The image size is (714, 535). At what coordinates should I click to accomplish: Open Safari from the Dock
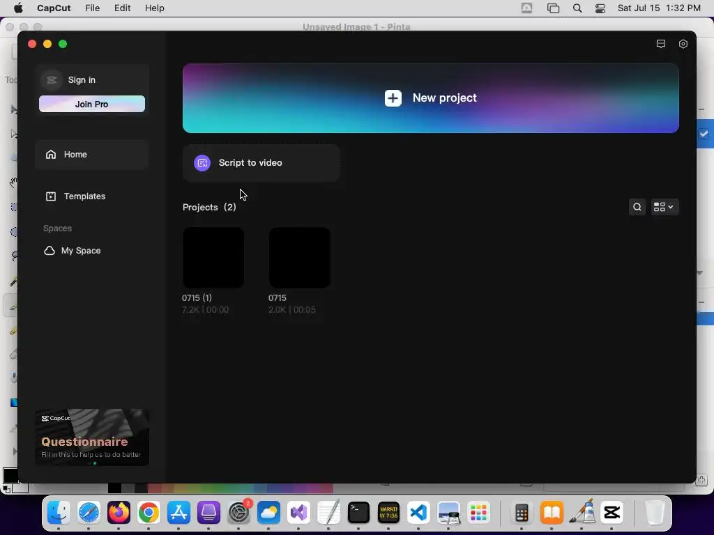(89, 513)
